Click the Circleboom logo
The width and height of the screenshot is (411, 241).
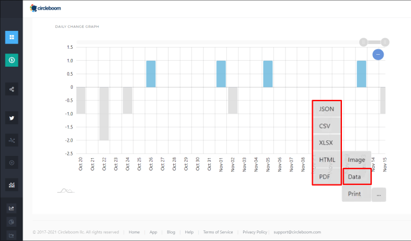[x=45, y=8]
